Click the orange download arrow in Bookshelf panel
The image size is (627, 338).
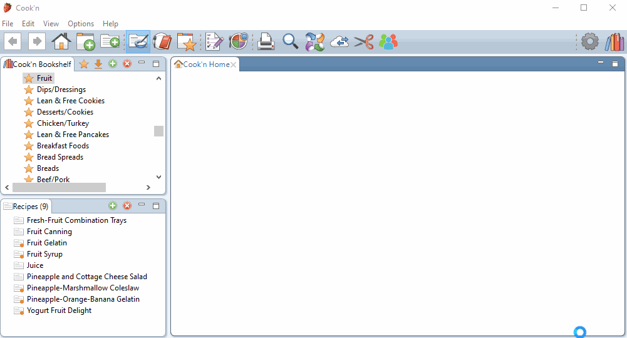click(98, 64)
